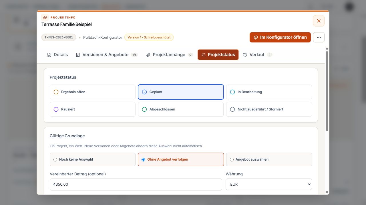Click the Vereinbarter Betrag input field
366x205 pixels.
pyautogui.click(x=136, y=184)
